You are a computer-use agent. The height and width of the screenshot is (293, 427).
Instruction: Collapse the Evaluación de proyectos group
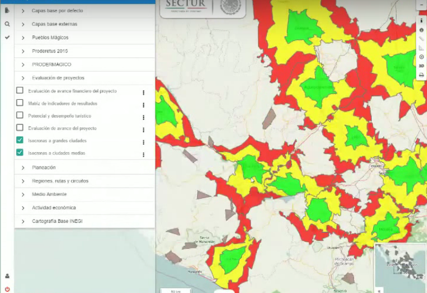point(23,78)
